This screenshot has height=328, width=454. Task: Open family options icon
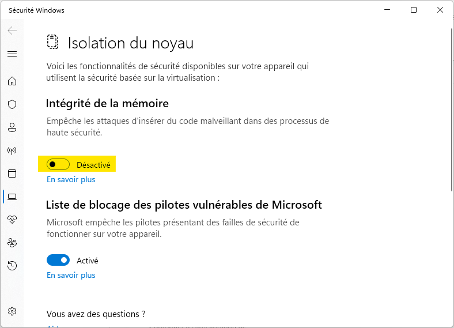12,243
